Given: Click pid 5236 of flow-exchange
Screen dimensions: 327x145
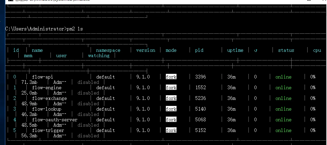Looking at the screenshot, I should (200, 98).
